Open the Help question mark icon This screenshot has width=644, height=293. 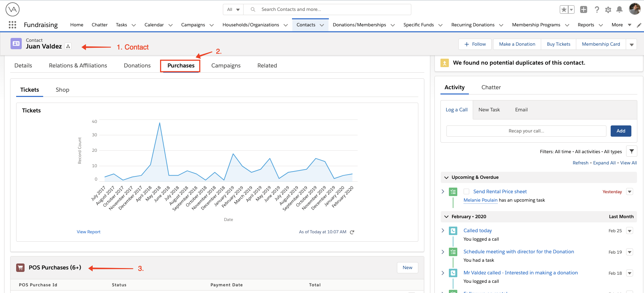click(x=597, y=9)
